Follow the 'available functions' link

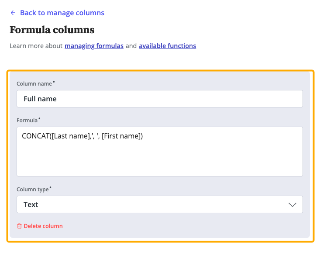click(x=167, y=45)
